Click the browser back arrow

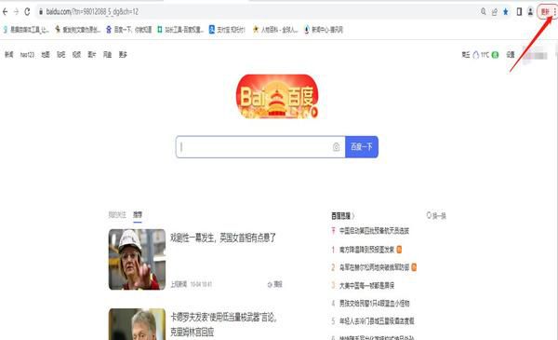5,12
